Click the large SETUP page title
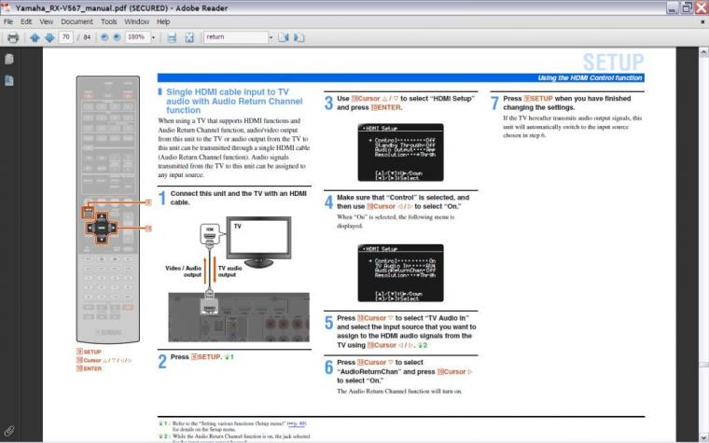Image resolution: width=709 pixels, height=443 pixels. pyautogui.click(x=613, y=62)
